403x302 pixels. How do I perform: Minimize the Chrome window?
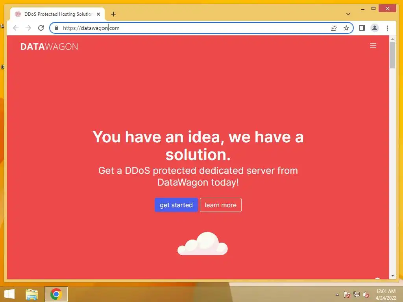[362, 9]
